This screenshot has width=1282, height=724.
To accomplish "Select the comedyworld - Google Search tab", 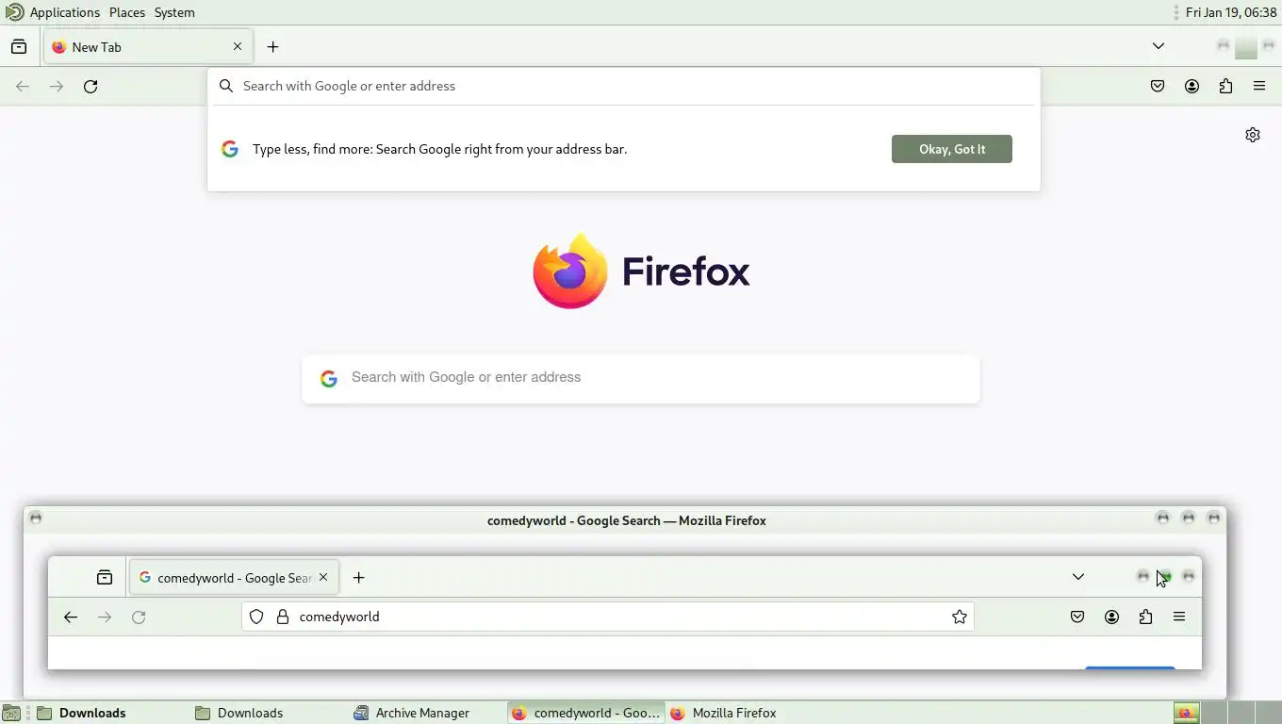I will pyautogui.click(x=233, y=577).
